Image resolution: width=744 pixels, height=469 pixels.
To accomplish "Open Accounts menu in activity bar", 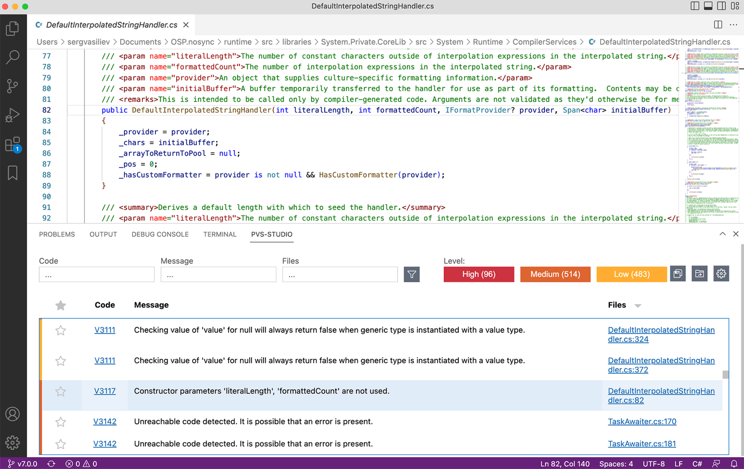I will pyautogui.click(x=12, y=414).
